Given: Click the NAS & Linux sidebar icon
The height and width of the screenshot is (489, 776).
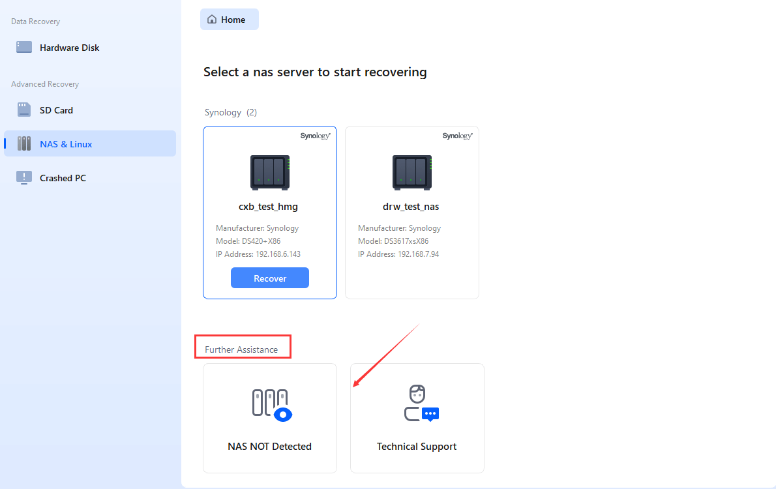Looking at the screenshot, I should tap(23, 143).
